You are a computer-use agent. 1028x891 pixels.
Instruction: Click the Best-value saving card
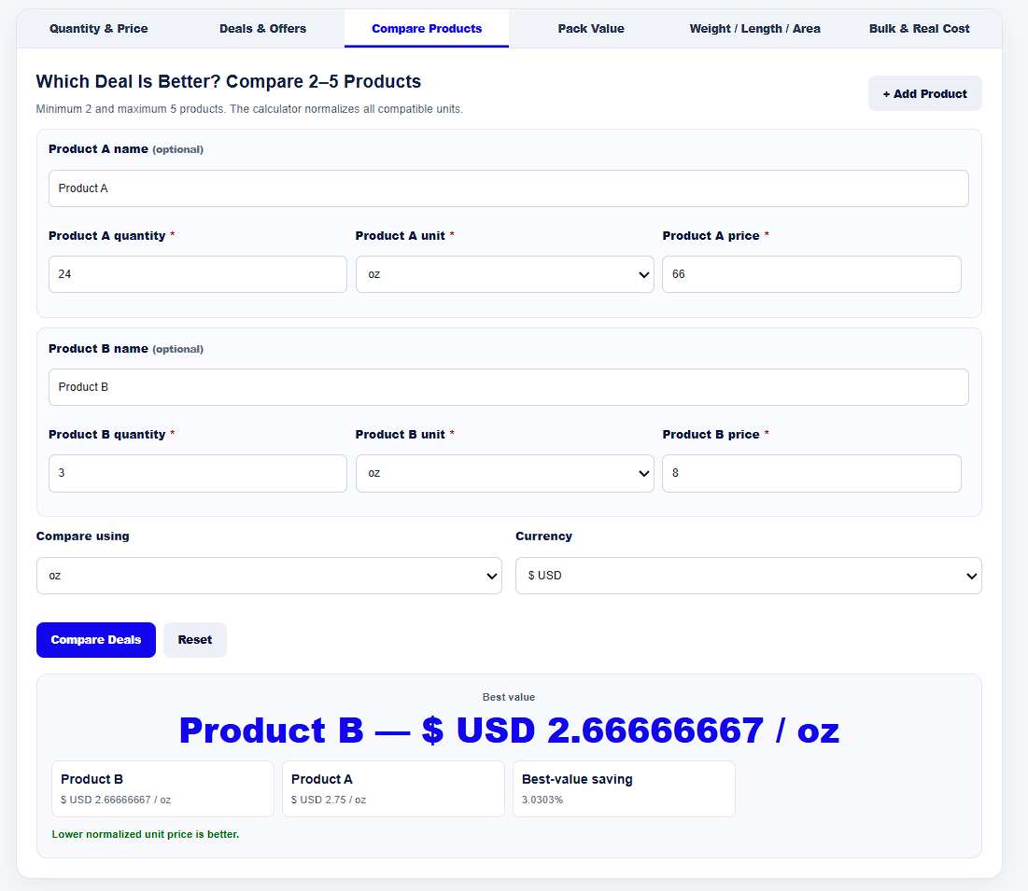click(624, 788)
